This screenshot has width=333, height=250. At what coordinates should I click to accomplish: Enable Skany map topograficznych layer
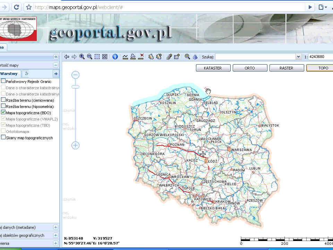3,137
